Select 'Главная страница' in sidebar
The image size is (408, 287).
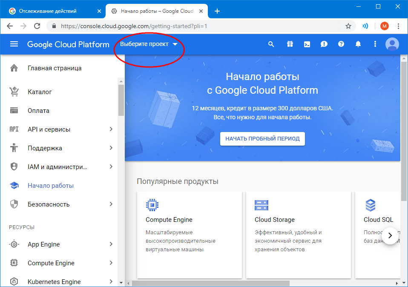55,68
